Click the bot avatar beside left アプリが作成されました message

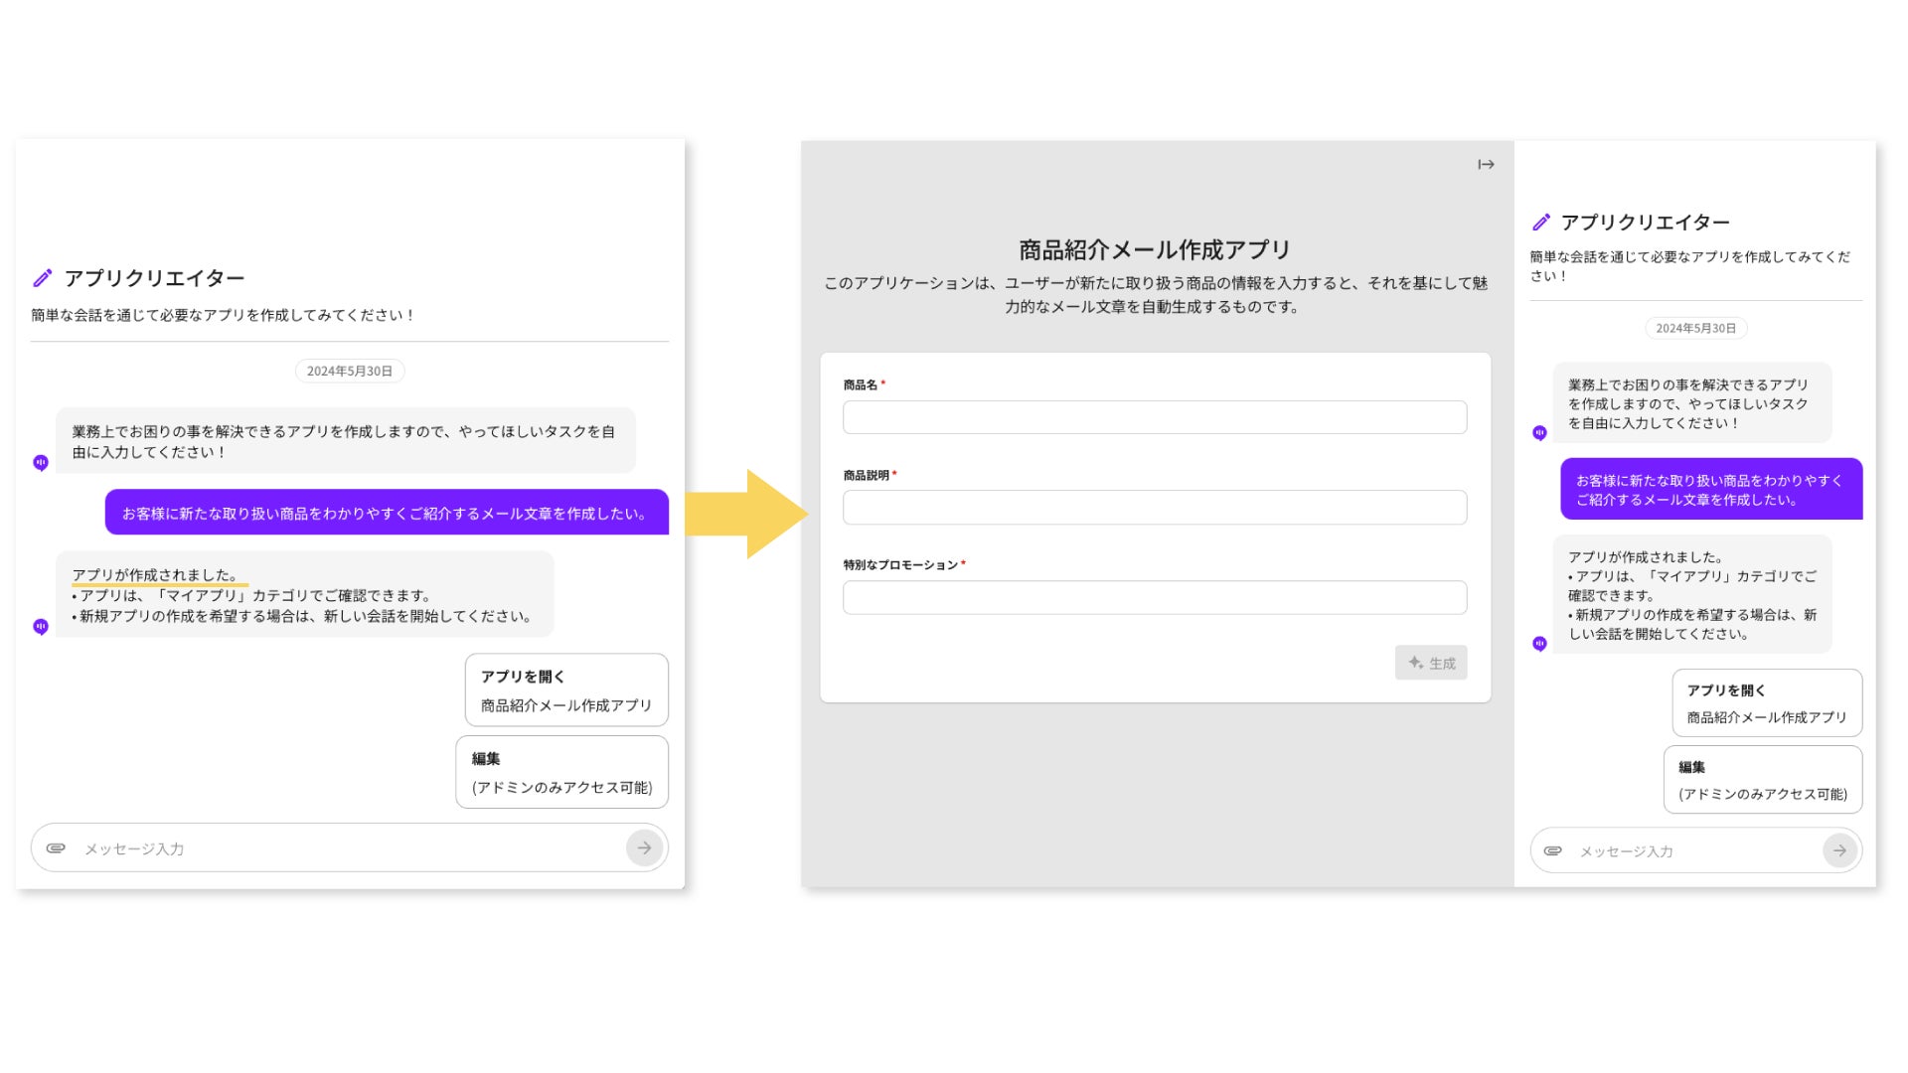pos(41,627)
